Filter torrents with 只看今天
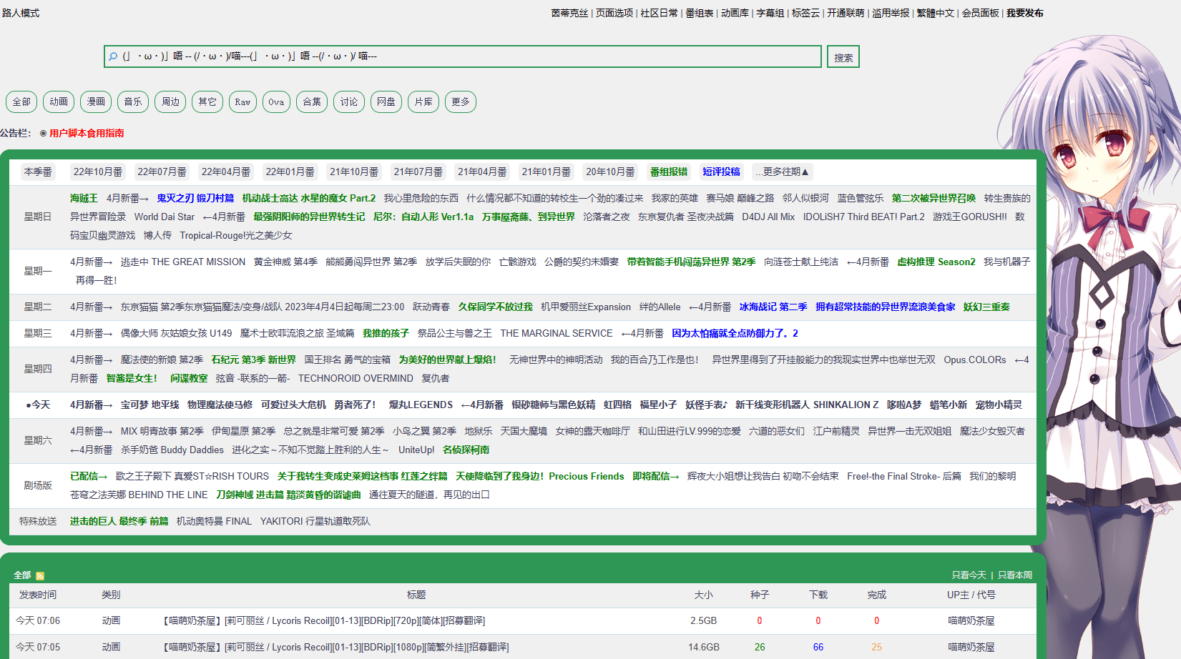 pos(969,575)
